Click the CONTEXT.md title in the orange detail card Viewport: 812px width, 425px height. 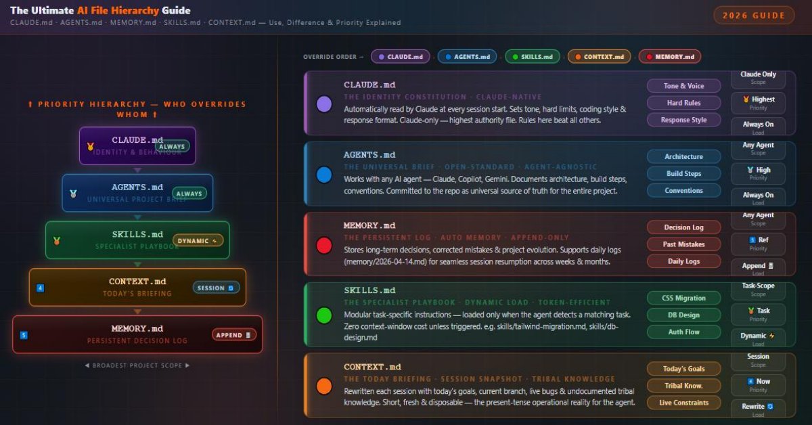tap(372, 367)
